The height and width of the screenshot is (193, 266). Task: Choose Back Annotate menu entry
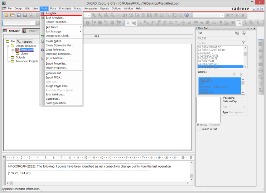pyautogui.click(x=61, y=18)
